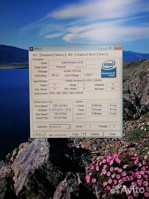The width and height of the screenshot is (149, 199).
Task: Click the Cores value '1'
Action: click(x=90, y=126)
